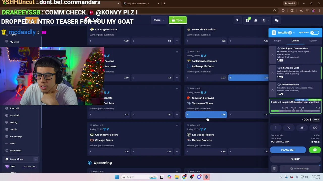Click the Football sidebar icon
This screenshot has height=181, width=323.
(x=7, y=108)
